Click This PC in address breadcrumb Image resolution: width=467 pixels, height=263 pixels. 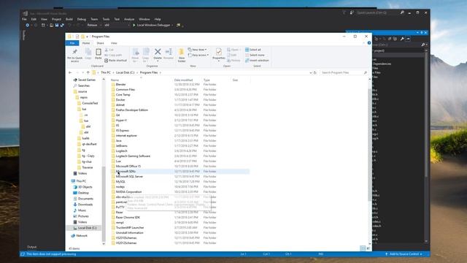[106, 72]
